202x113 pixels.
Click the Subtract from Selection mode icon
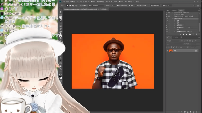point(73,6)
